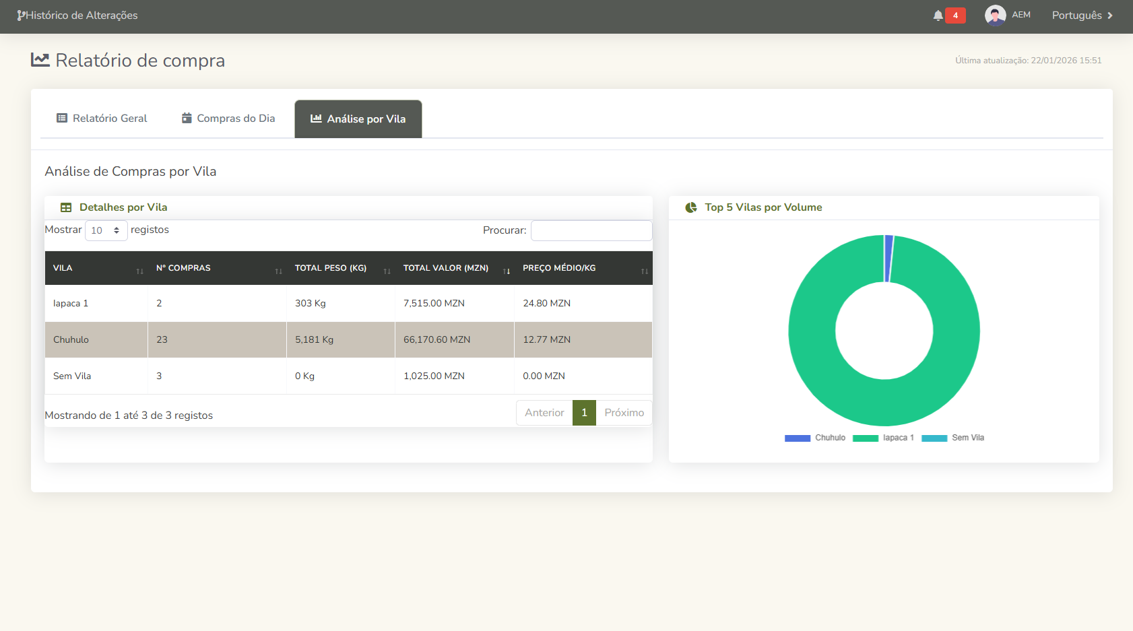Toggle Chuhulo series in chart legend
The width and height of the screenshot is (1133, 631).
click(815, 438)
